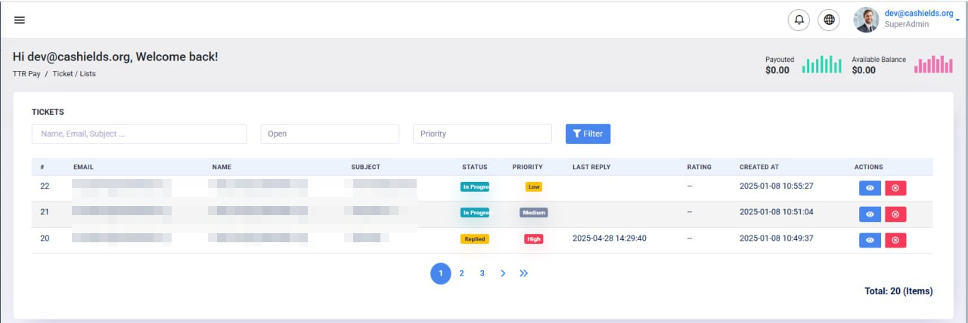Viewport: 968px width, 323px height.
Task: Go to pagination page 1
Action: pyautogui.click(x=441, y=273)
